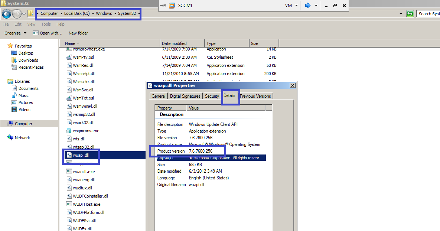Viewport: 440px width, 231px height.
Task: Open the Pictures library icon
Action: (x=14, y=103)
